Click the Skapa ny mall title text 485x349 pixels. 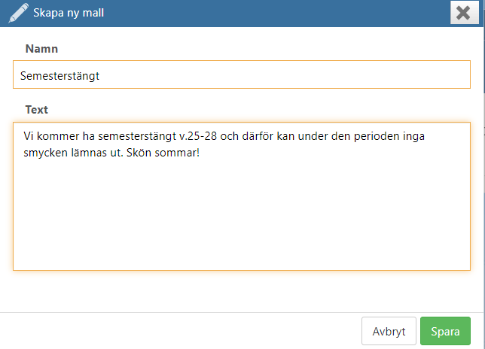tap(69, 13)
